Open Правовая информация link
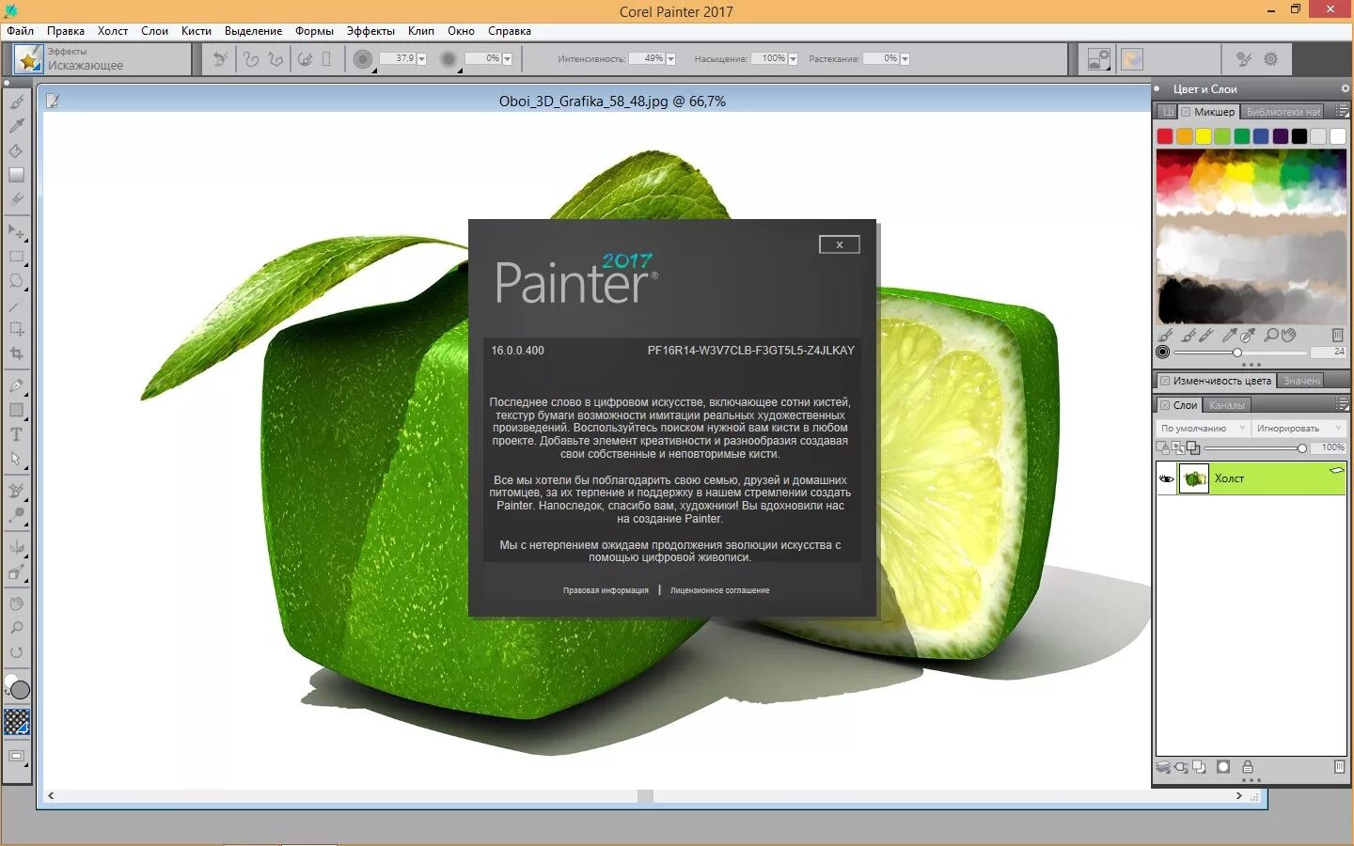Image resolution: width=1354 pixels, height=846 pixels. (x=606, y=590)
